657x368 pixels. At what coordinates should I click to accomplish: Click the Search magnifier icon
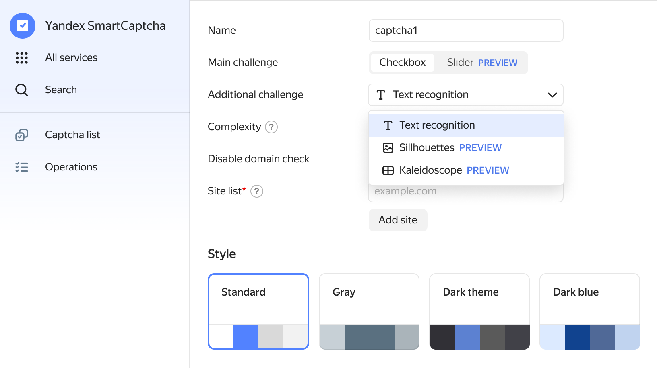[22, 90]
